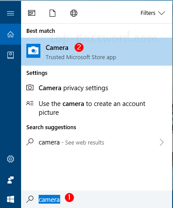173x208 pixels.
Task: Open Settings gear in sidebar
Action: point(11,159)
